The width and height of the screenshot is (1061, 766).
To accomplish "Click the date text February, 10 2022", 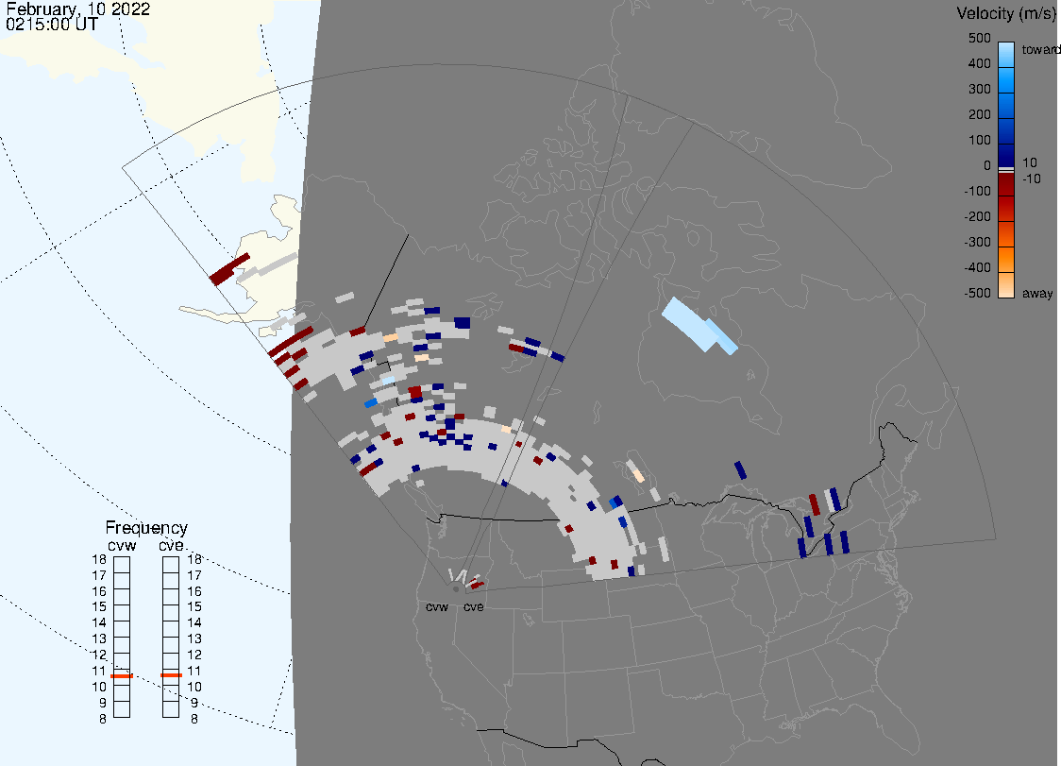I will (77, 9).
